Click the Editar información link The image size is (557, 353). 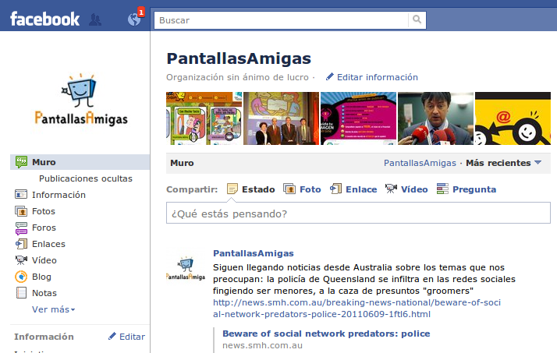click(378, 77)
